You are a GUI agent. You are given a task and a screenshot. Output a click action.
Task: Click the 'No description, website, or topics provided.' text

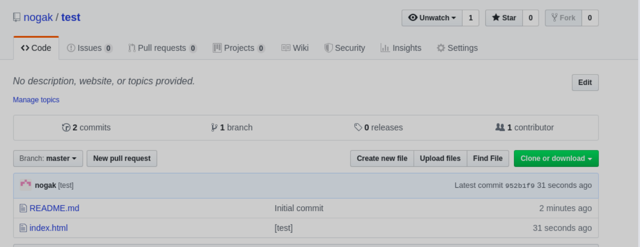click(x=104, y=81)
